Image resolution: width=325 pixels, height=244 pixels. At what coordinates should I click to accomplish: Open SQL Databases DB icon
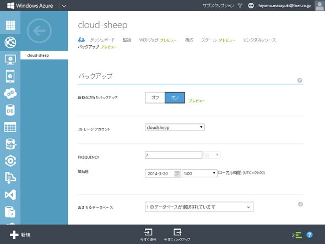pos(10,110)
